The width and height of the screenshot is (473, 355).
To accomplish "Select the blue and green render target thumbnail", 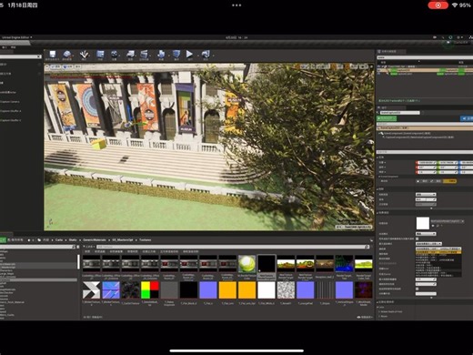I will pos(344,263).
